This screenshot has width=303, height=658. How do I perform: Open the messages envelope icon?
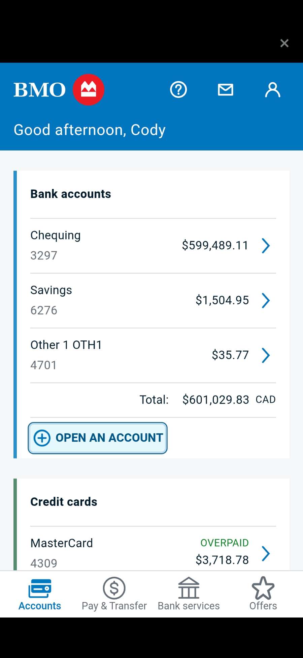click(x=225, y=90)
